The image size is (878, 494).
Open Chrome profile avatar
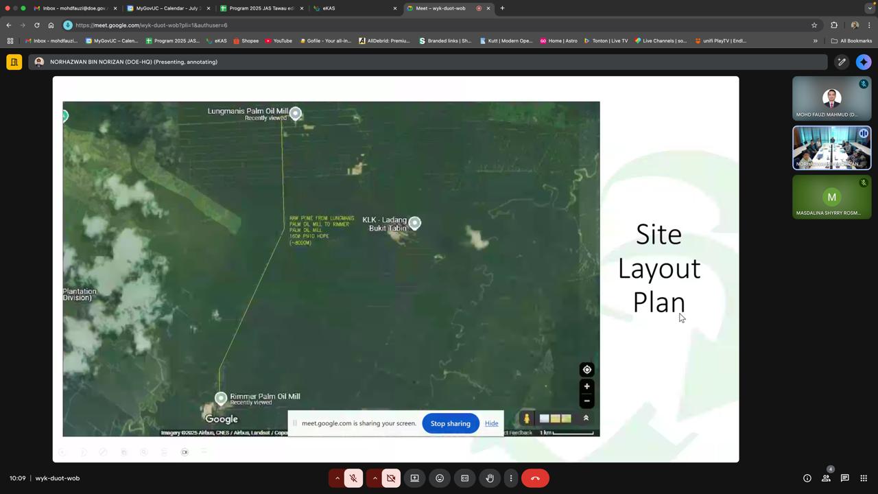[x=855, y=25]
